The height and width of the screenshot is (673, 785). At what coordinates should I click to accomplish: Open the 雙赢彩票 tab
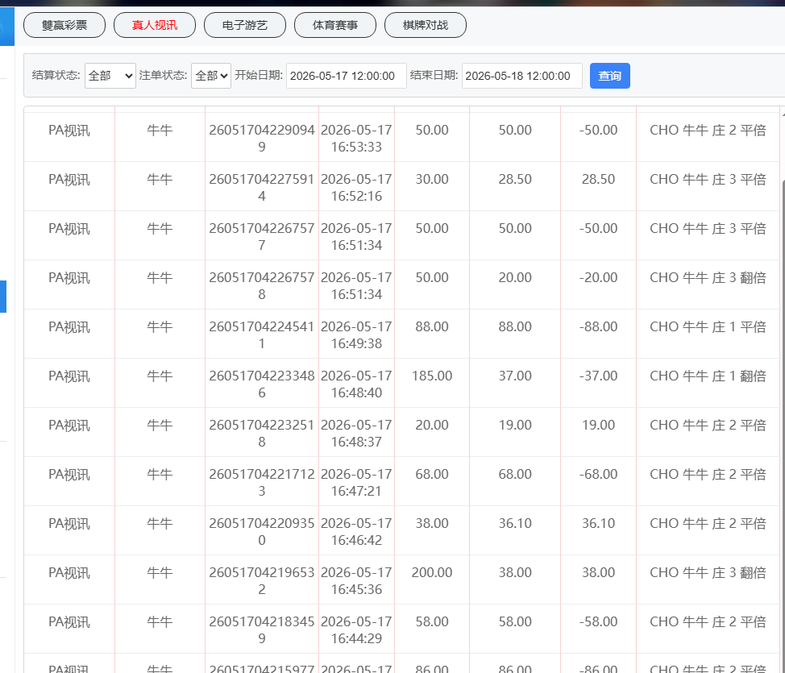click(64, 25)
